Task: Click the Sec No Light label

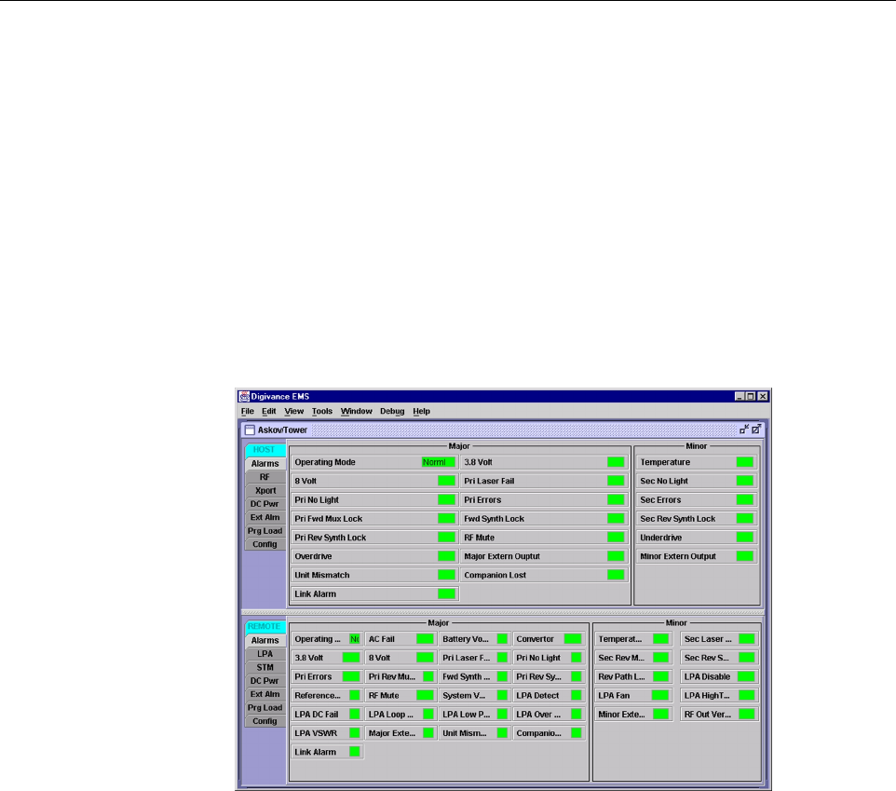Action: point(664,481)
